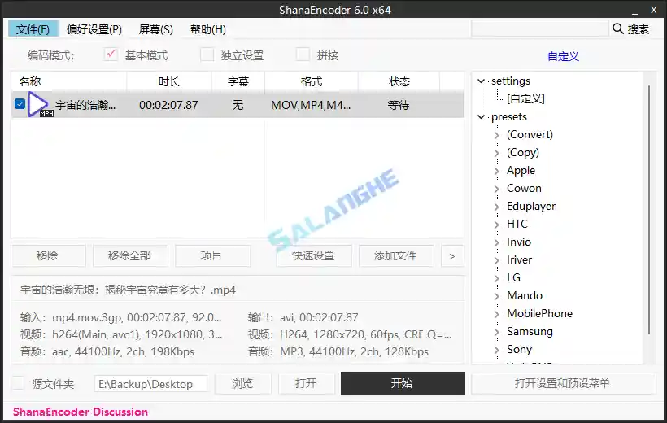The image size is (667, 423).
Task: Click the duration cell 00:02:07.87
Action: click(x=168, y=105)
